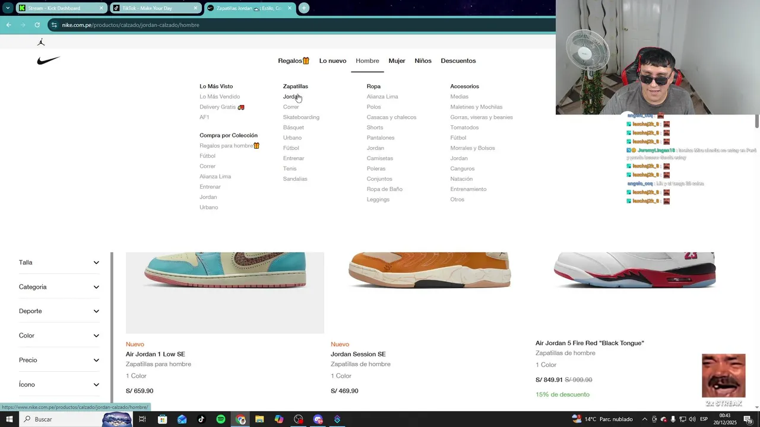Viewport: 760px width, 427px height.
Task: Open the Hombre menu item
Action: click(367, 60)
